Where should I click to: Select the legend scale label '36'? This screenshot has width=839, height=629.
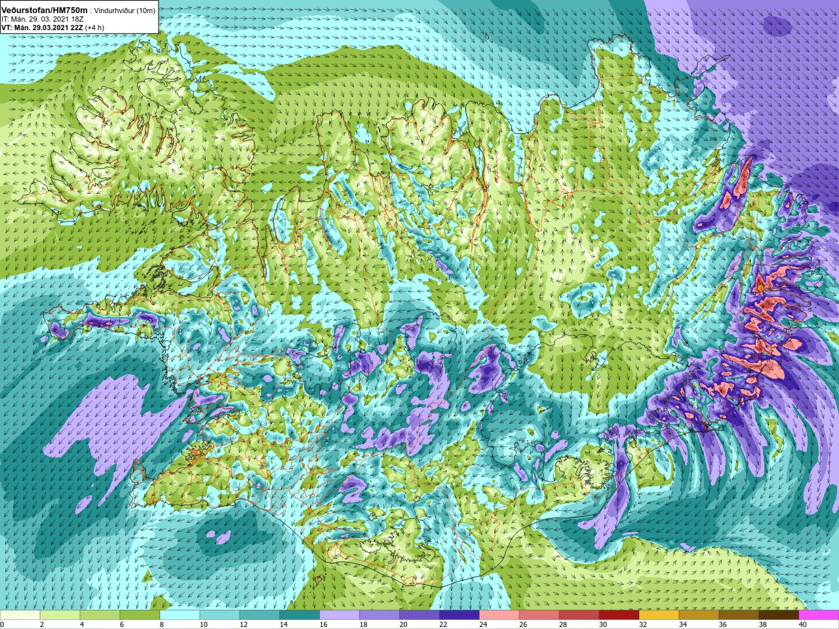(x=724, y=624)
